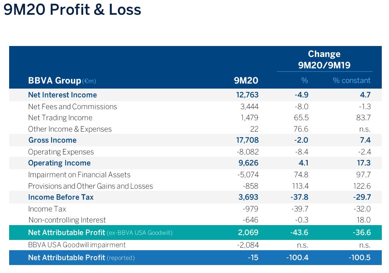Click the '113.4' percentage cell

[300, 186]
